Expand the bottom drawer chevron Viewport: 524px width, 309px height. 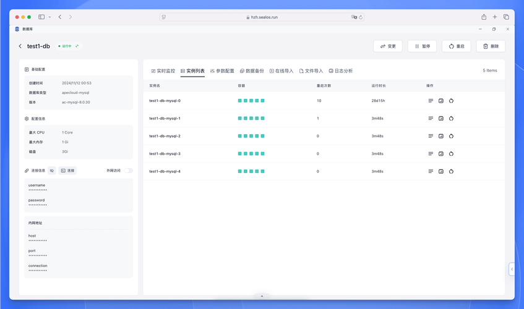pos(262,297)
